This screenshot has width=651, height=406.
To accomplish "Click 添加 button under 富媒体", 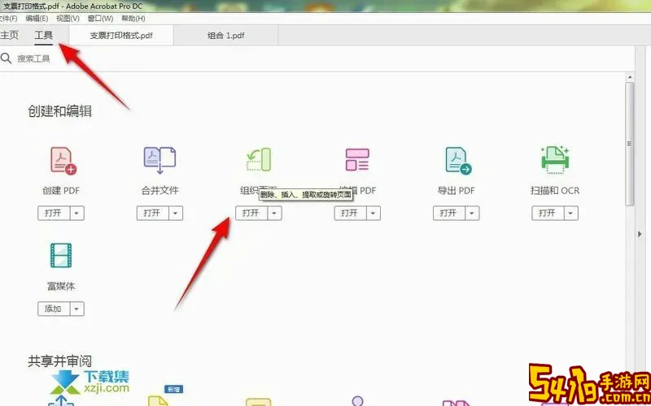I will [x=54, y=309].
